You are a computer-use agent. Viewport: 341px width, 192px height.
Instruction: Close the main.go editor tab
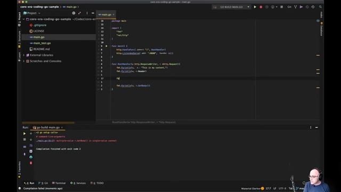click(113, 14)
